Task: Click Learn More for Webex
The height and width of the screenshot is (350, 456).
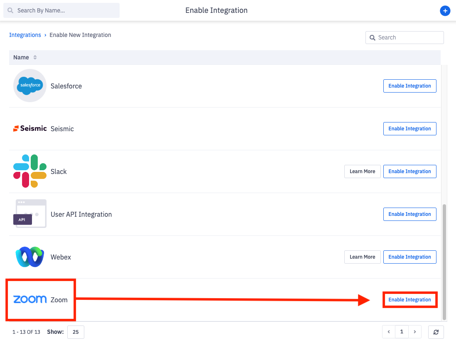Action: pyautogui.click(x=362, y=257)
